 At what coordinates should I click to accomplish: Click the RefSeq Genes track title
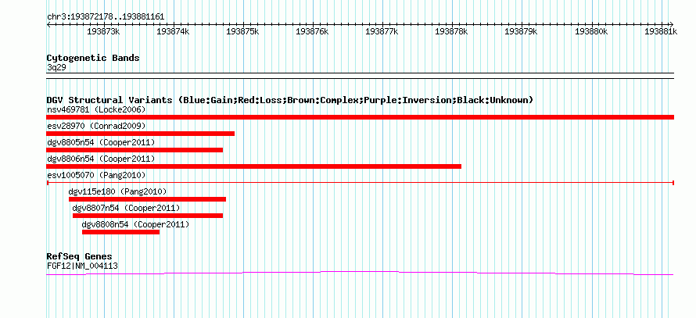pyautogui.click(x=80, y=257)
